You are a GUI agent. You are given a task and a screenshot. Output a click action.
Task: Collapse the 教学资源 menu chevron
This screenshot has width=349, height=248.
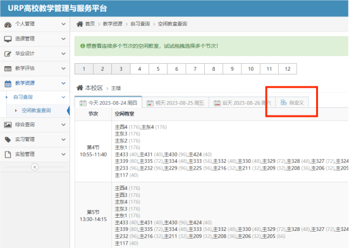pos(63,83)
